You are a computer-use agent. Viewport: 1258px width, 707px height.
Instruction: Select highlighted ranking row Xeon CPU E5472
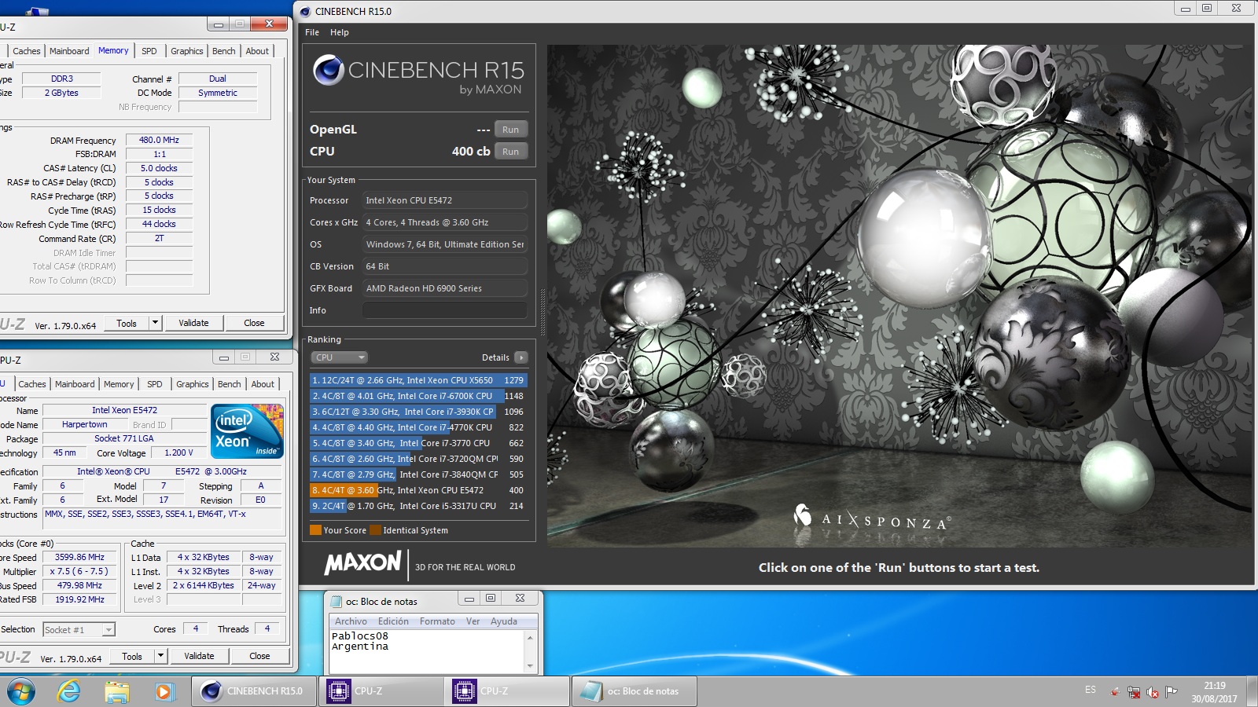coord(418,490)
